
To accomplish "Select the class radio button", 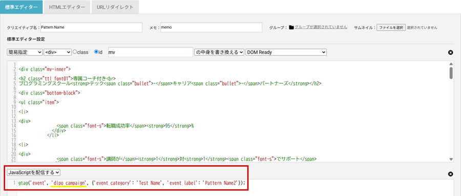I will coord(75,52).
